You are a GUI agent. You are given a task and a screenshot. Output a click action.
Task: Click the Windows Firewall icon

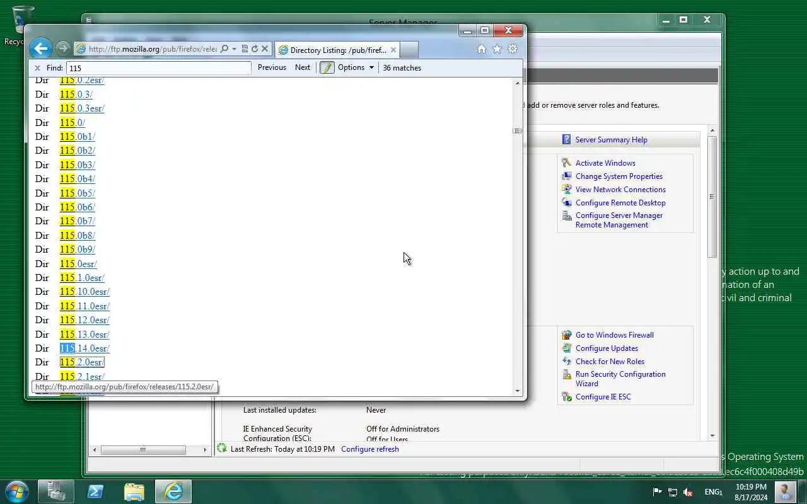(x=566, y=335)
